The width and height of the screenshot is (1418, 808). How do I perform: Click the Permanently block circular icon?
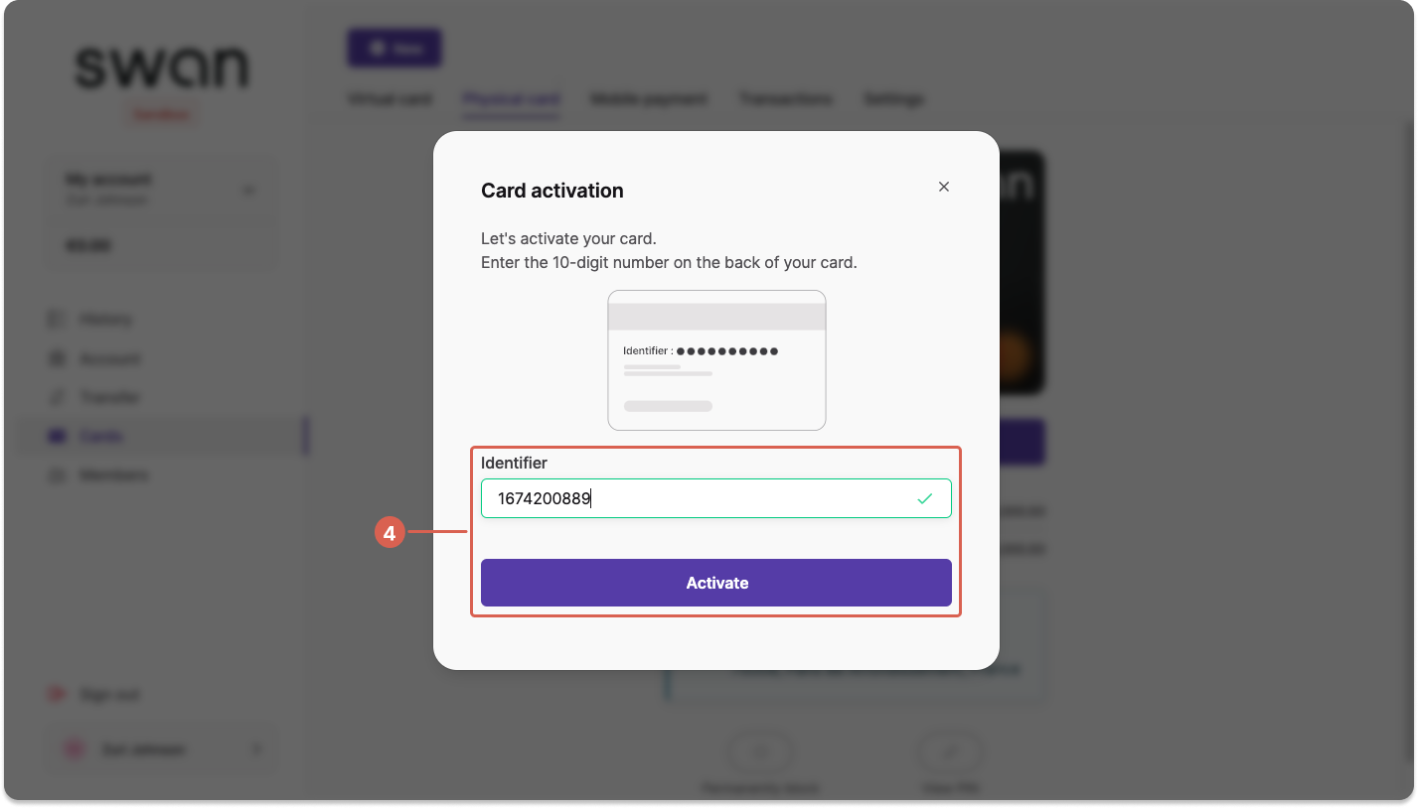(760, 752)
